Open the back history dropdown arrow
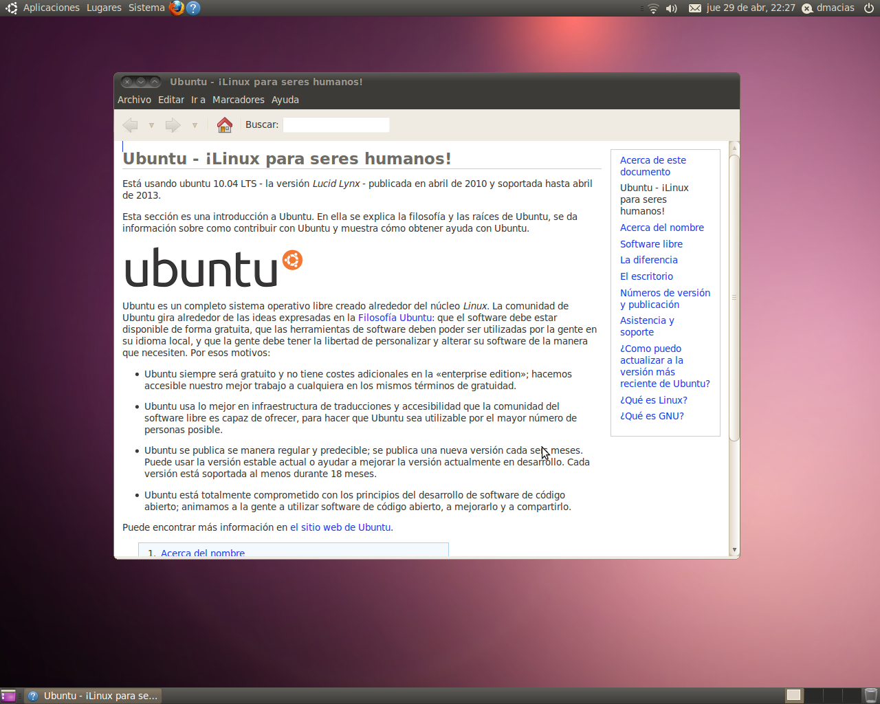Screen dimensions: 880x704 click(x=151, y=125)
